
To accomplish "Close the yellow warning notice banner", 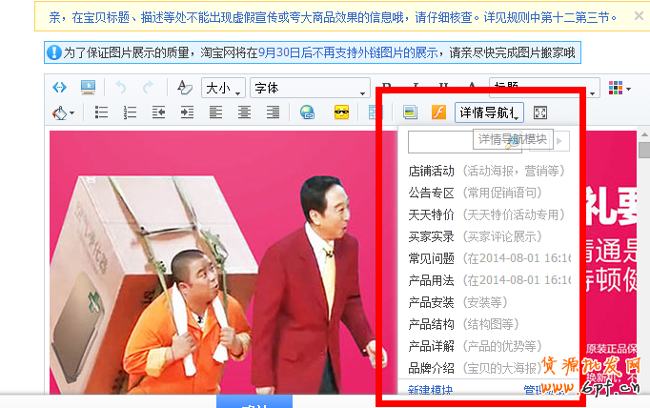I will tap(639, 16).
